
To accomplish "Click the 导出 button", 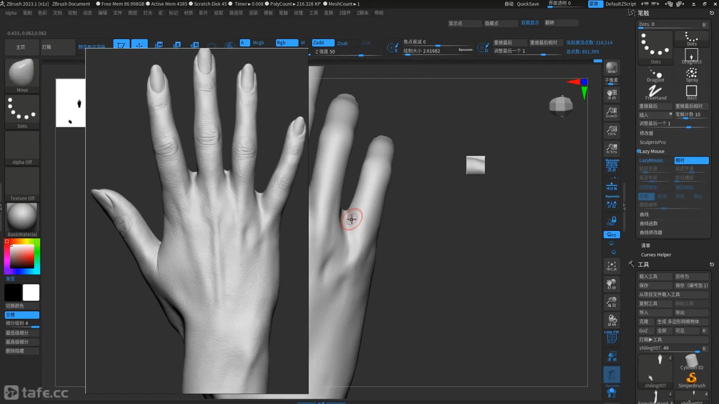I will (x=691, y=313).
